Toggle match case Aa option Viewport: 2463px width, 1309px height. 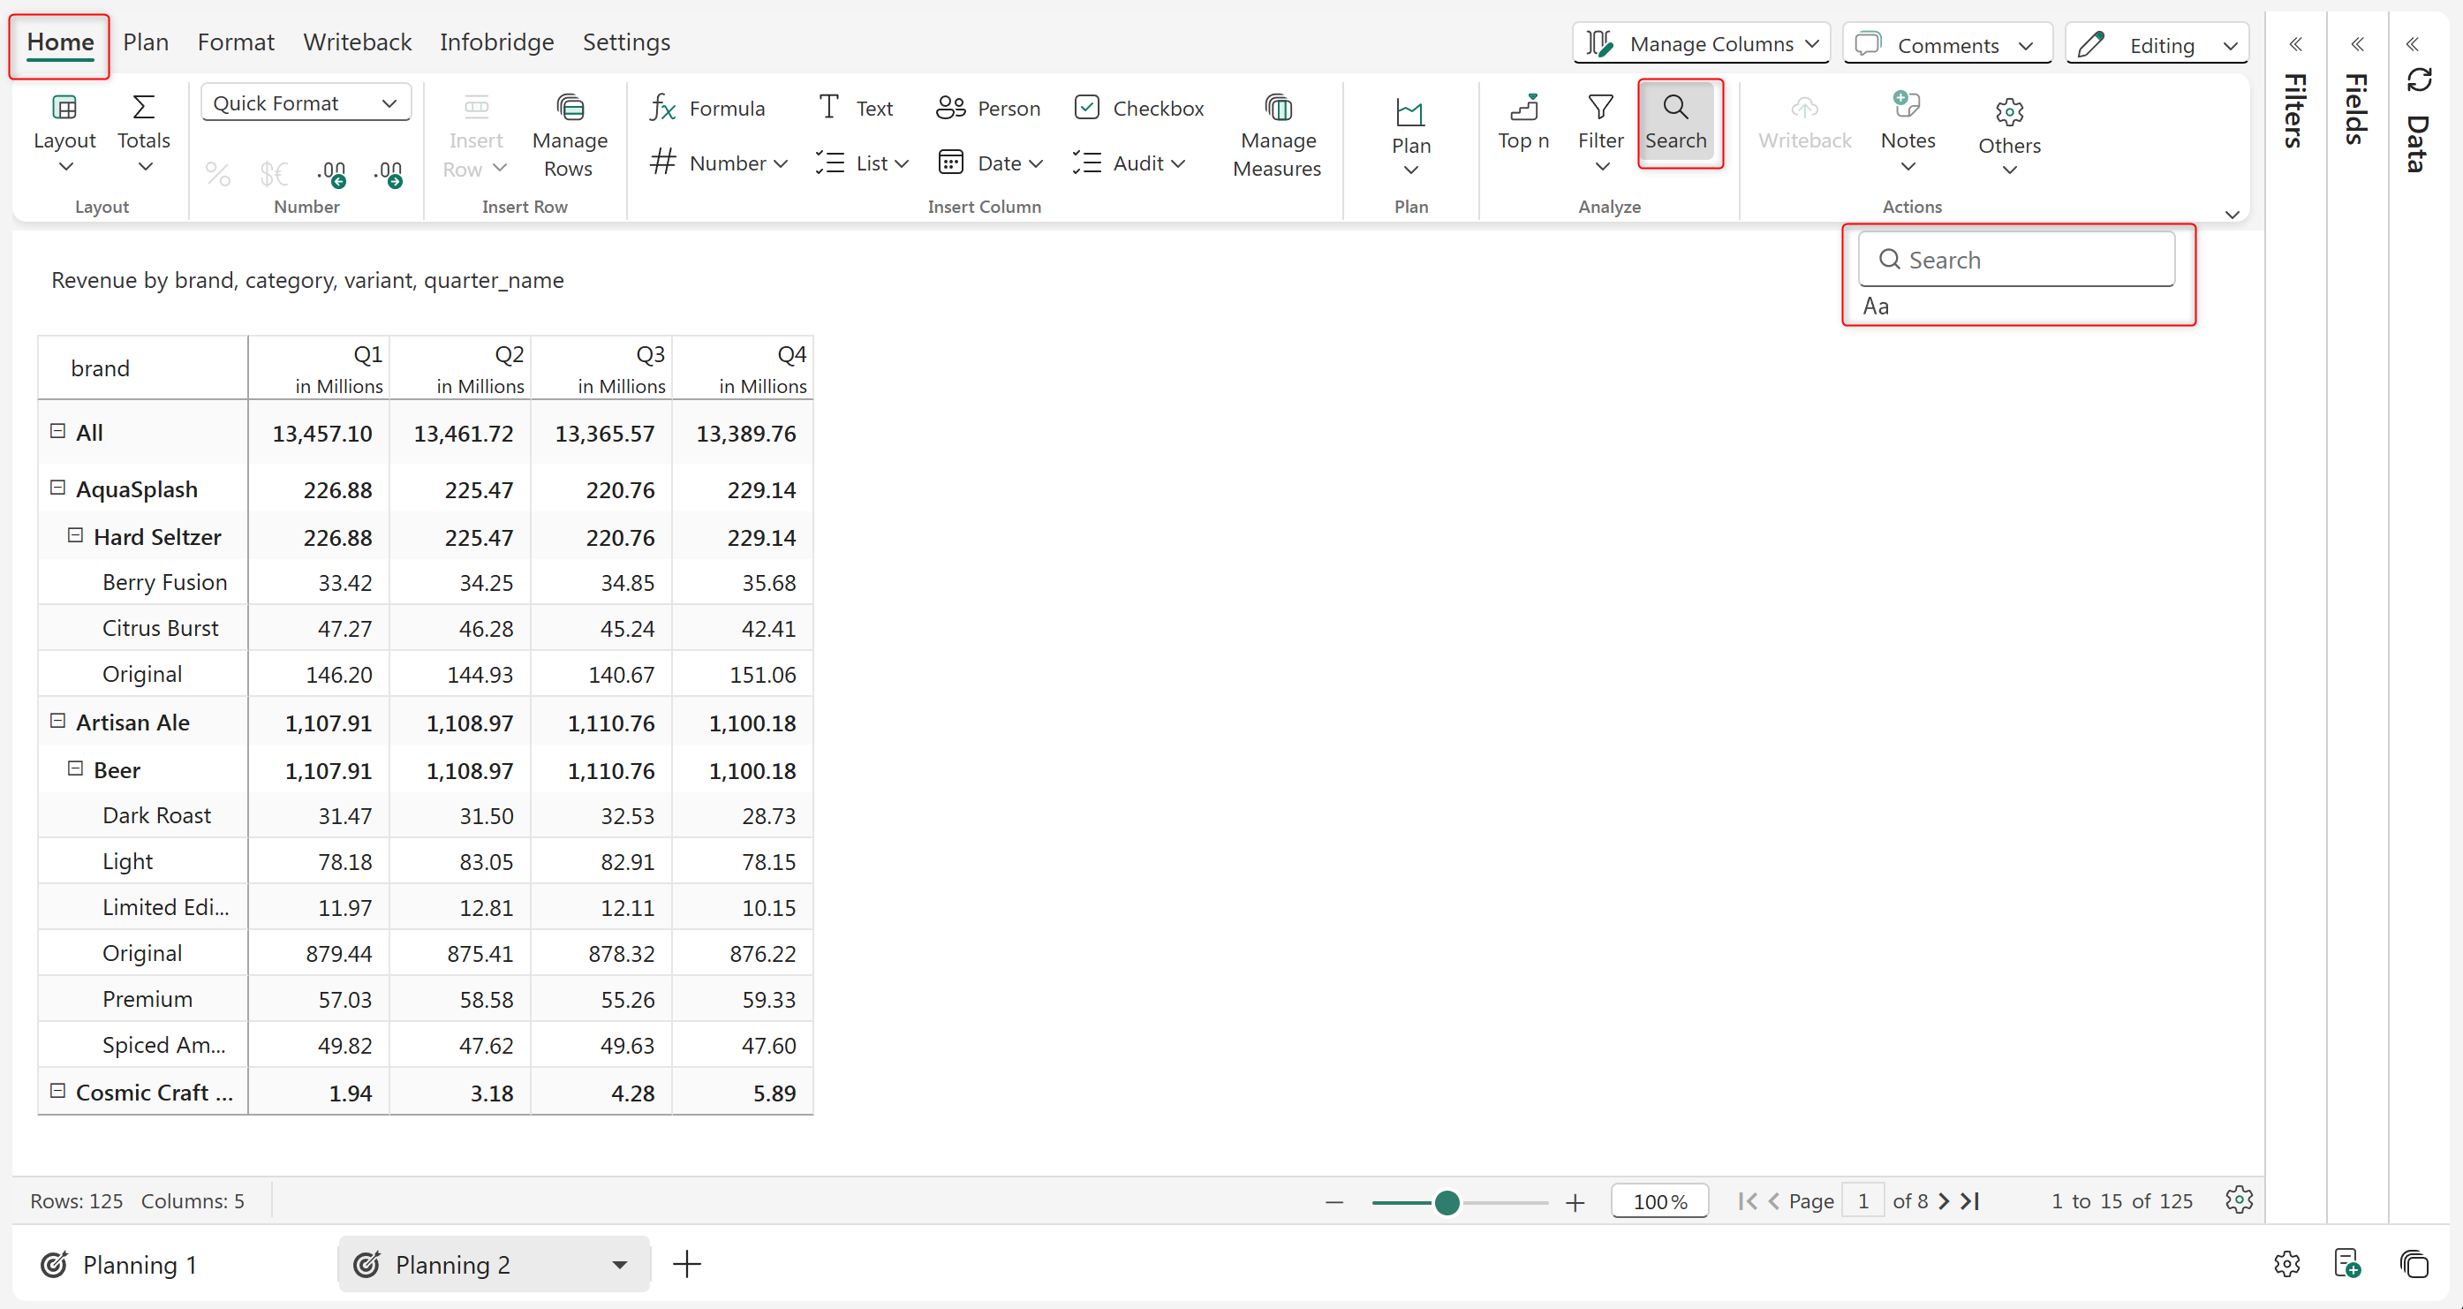(1876, 306)
